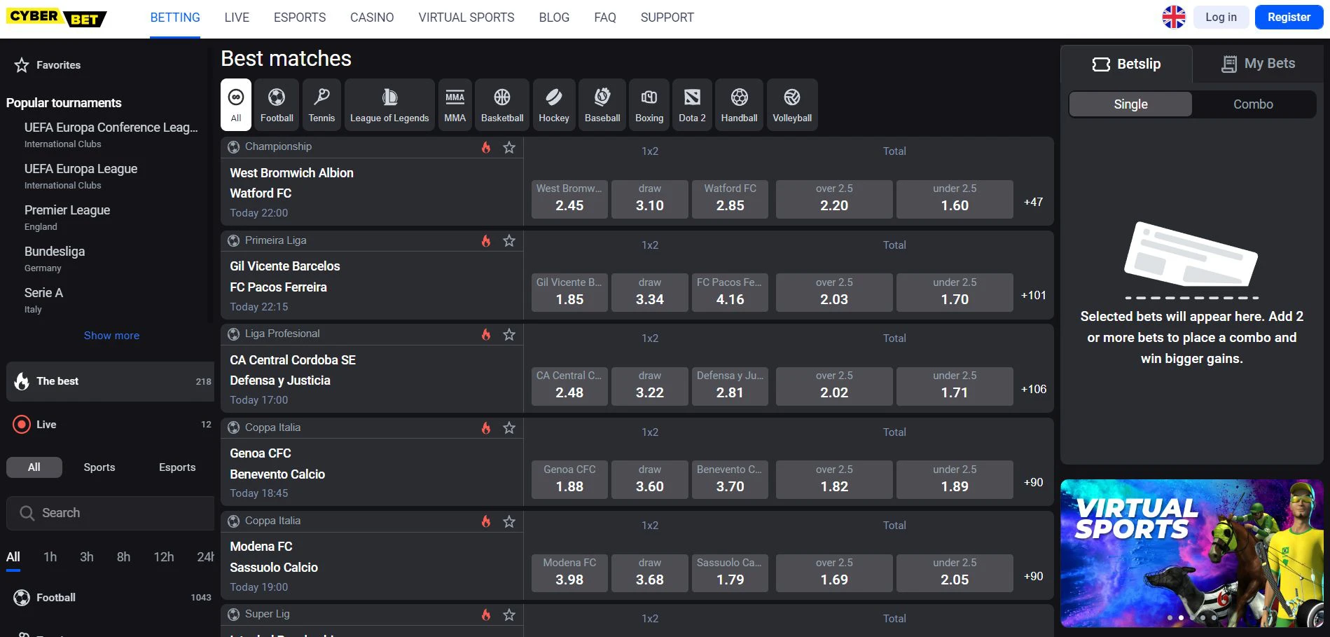Image resolution: width=1330 pixels, height=637 pixels.
Task: Expand the Football sports list in sidebar
Action: 111,598
